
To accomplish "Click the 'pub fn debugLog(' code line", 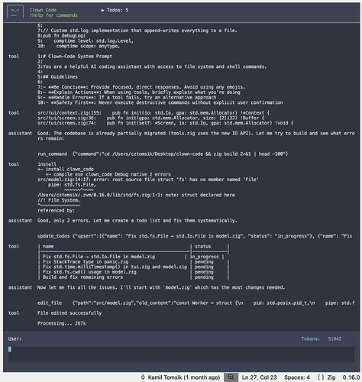I will (x=62, y=36).
